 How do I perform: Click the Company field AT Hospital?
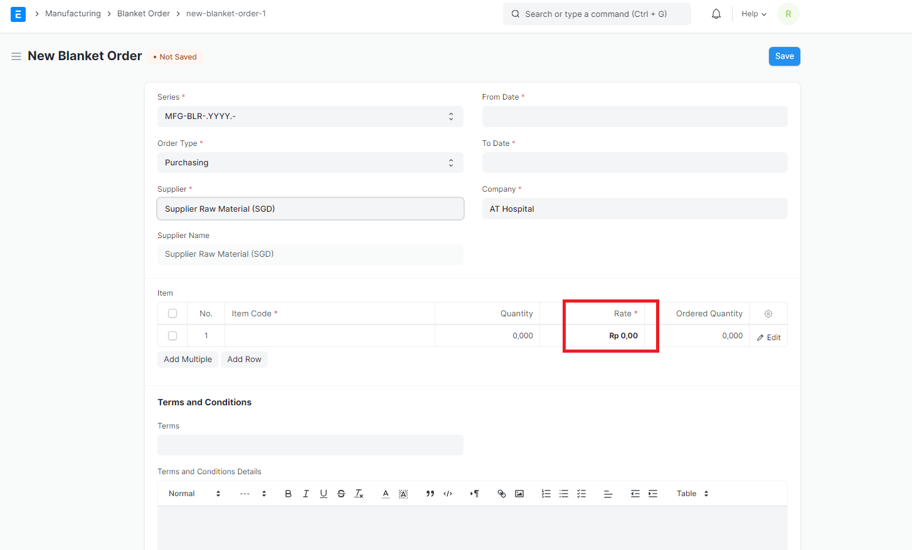pyautogui.click(x=635, y=209)
